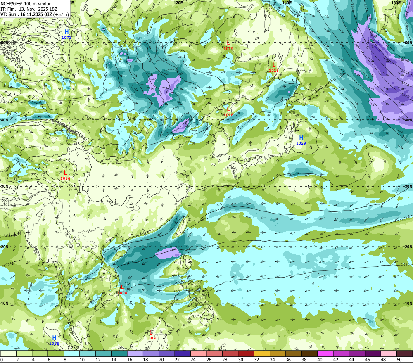Click the legend scale value '60'
The image size is (413, 363).
tap(399, 360)
